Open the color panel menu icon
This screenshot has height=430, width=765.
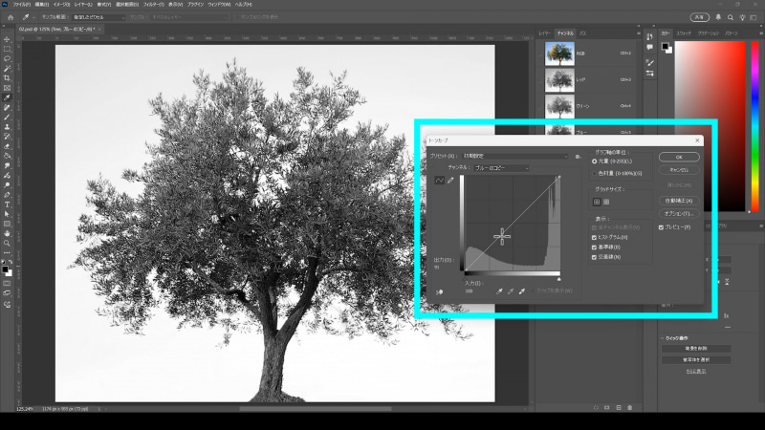[x=760, y=33]
